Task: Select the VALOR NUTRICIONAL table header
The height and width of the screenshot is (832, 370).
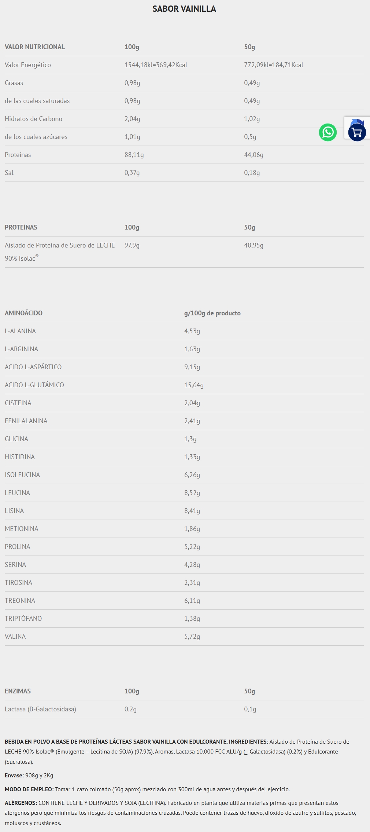Action: pyautogui.click(x=35, y=47)
